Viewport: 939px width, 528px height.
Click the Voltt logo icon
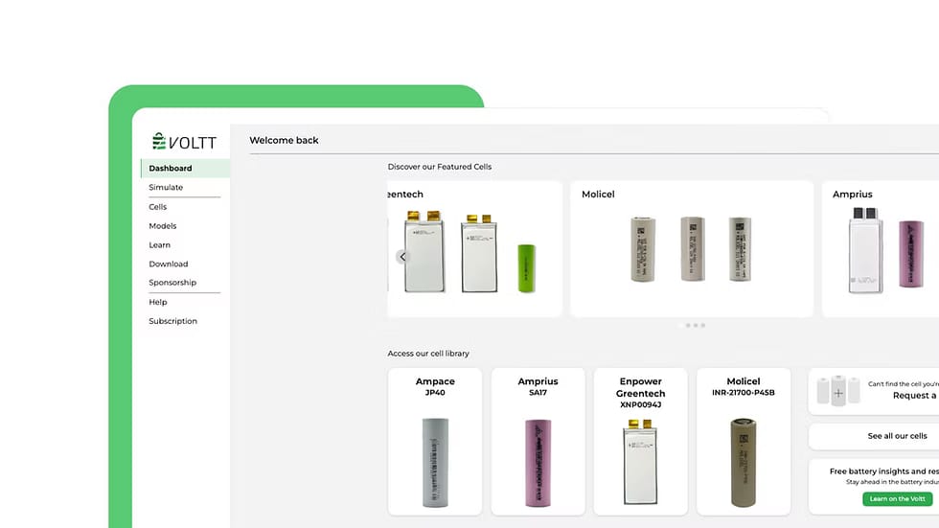tap(159, 142)
